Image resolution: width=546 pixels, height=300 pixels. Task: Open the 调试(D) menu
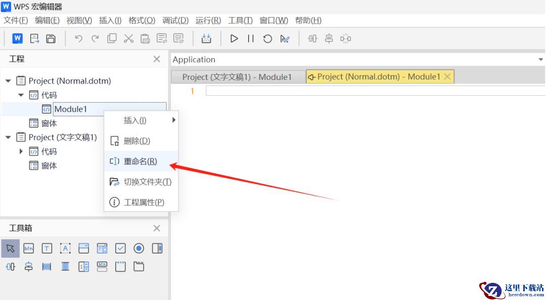pos(175,21)
